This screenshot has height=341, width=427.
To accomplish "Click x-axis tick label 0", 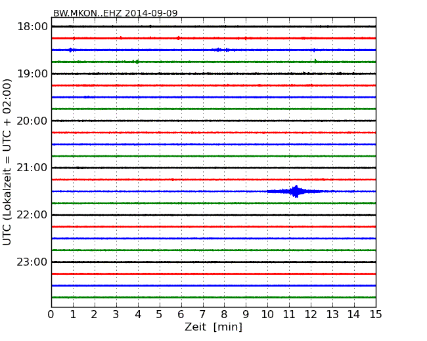I will 51,314.
